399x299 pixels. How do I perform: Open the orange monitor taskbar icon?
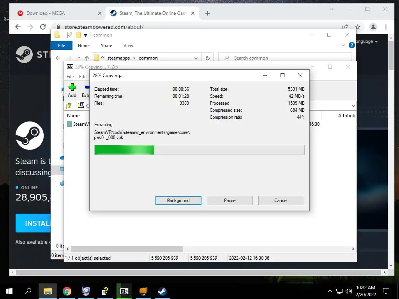[143, 291]
